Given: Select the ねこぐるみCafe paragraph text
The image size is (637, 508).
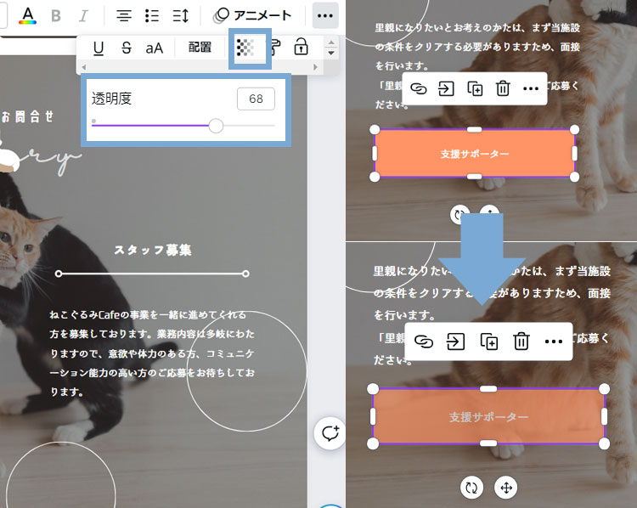Looking at the screenshot, I should point(152,353).
